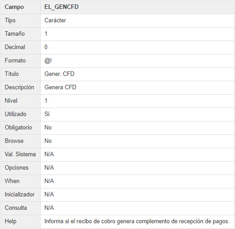Select the No value in Obligatorio row
Viewport: 235px width, 229px height.
48,128
